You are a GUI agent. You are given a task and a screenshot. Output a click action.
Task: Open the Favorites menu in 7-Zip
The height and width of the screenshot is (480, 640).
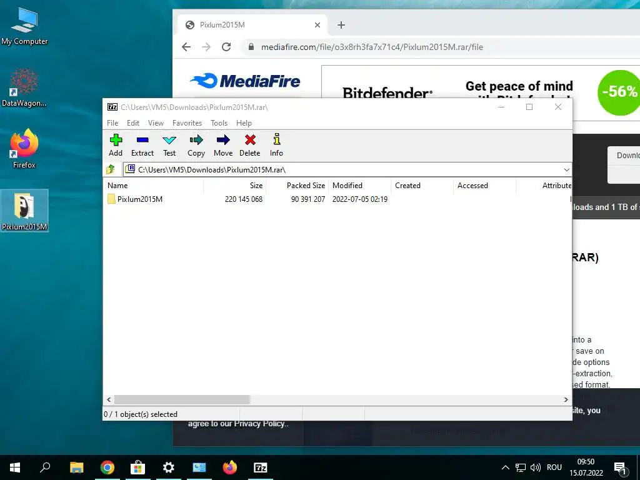pyautogui.click(x=187, y=123)
